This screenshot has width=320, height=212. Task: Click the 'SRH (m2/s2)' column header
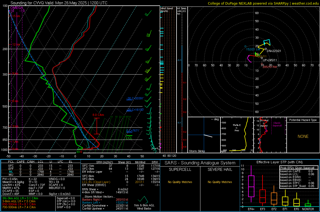104,162
